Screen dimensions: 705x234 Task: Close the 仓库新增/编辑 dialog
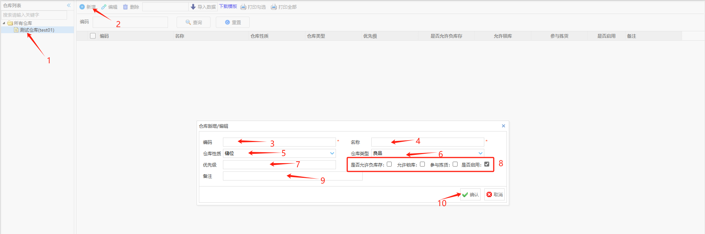tap(503, 126)
